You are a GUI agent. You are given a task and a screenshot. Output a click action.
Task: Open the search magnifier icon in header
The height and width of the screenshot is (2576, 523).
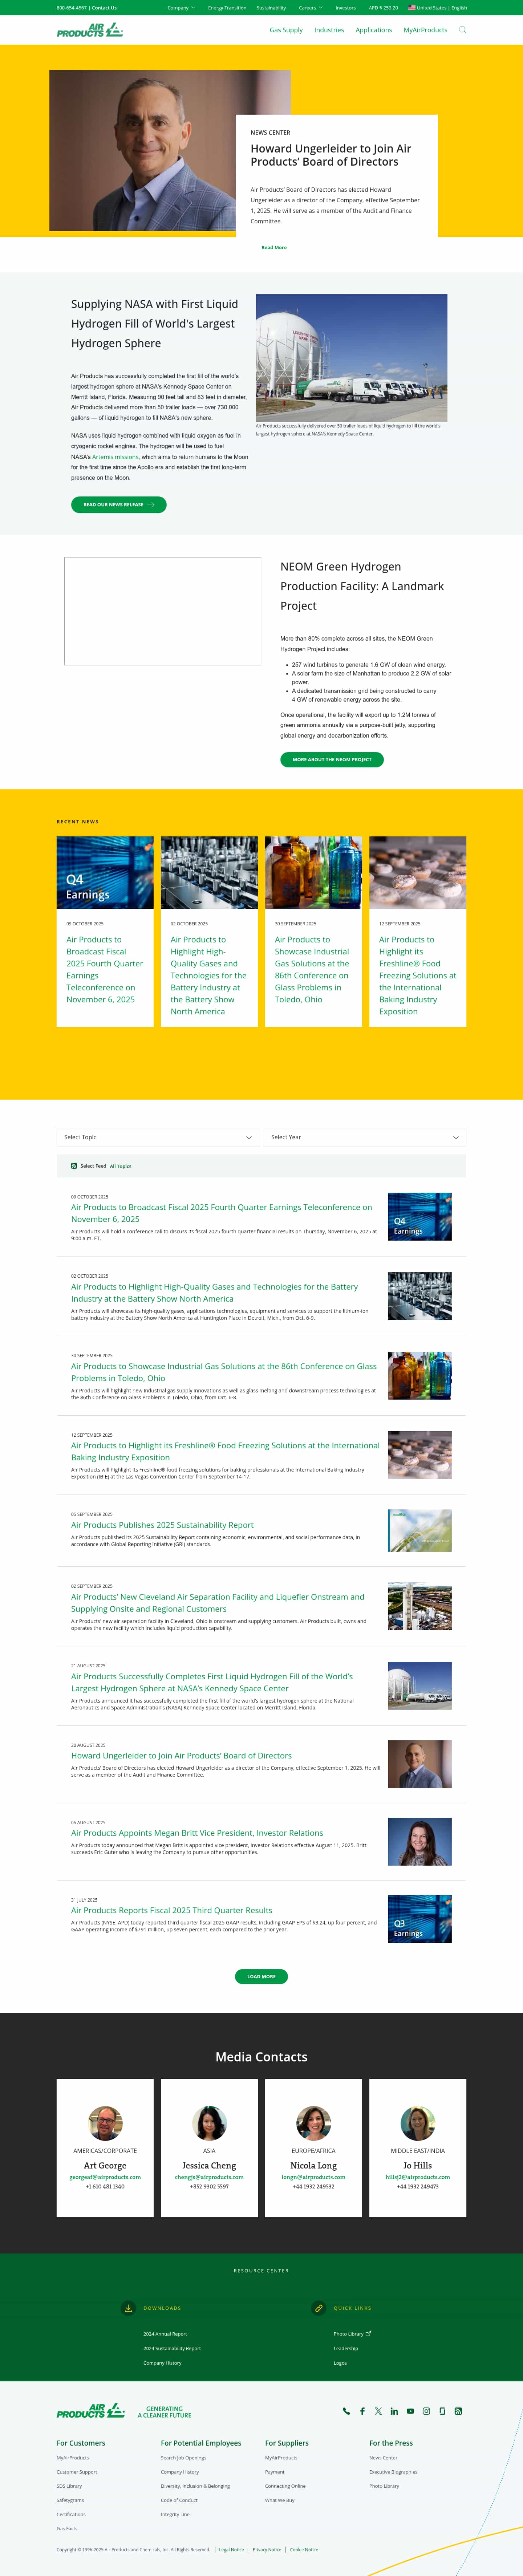462,30
